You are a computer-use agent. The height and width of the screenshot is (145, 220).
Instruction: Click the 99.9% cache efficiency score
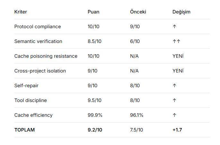95,115
